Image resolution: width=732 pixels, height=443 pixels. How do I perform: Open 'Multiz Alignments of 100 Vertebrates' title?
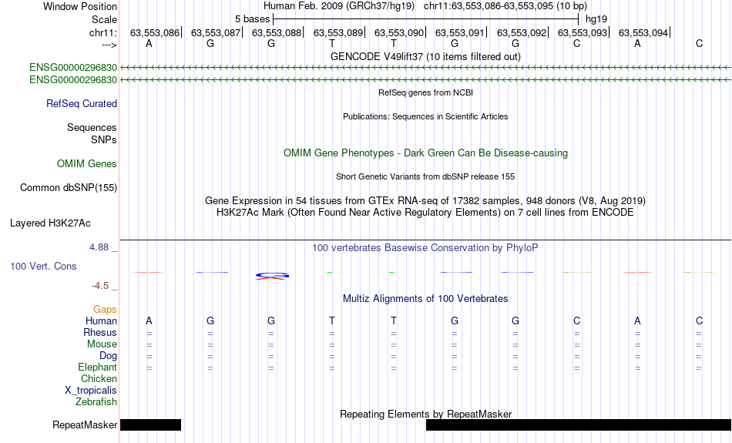coord(425,299)
